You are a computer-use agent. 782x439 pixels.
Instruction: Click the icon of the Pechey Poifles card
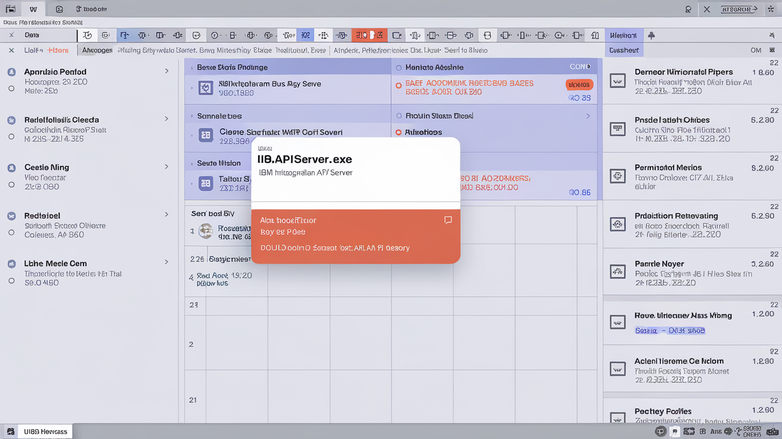tap(617, 418)
